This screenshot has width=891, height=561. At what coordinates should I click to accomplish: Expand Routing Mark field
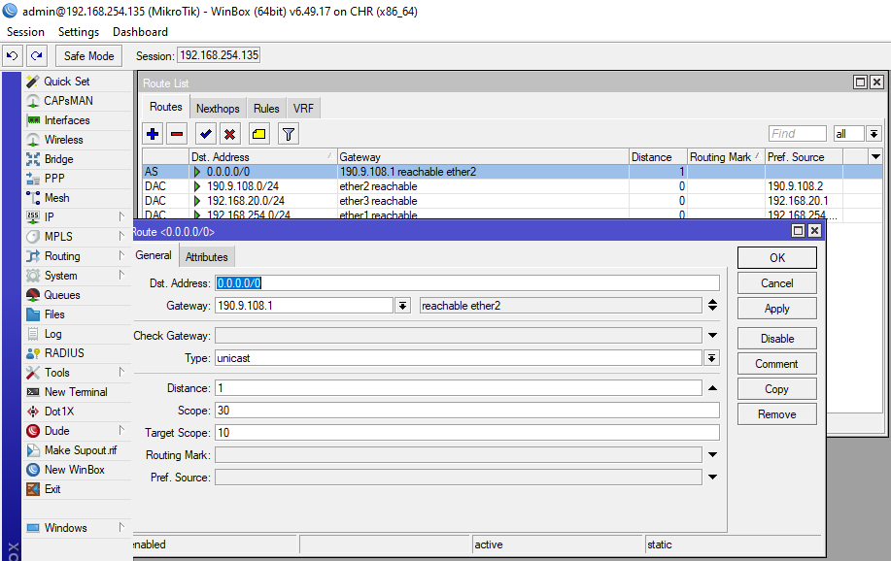click(x=712, y=455)
